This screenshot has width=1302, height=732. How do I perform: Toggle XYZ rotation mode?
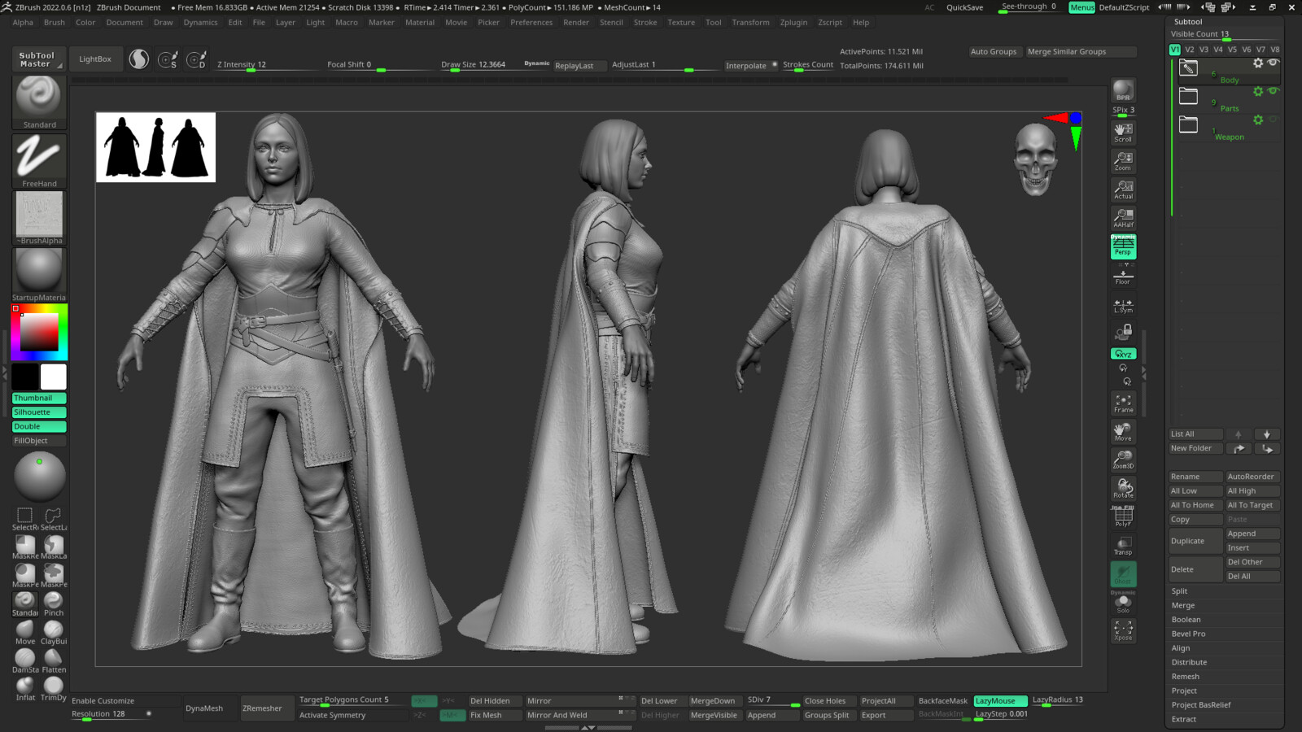(1123, 354)
